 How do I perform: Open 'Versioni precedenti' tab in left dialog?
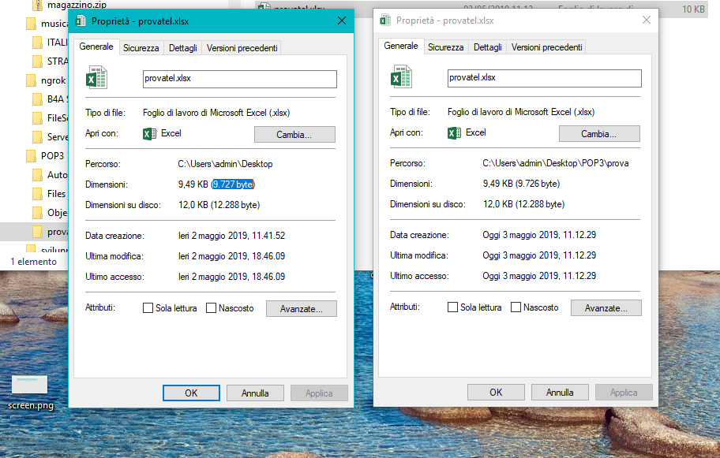click(242, 47)
